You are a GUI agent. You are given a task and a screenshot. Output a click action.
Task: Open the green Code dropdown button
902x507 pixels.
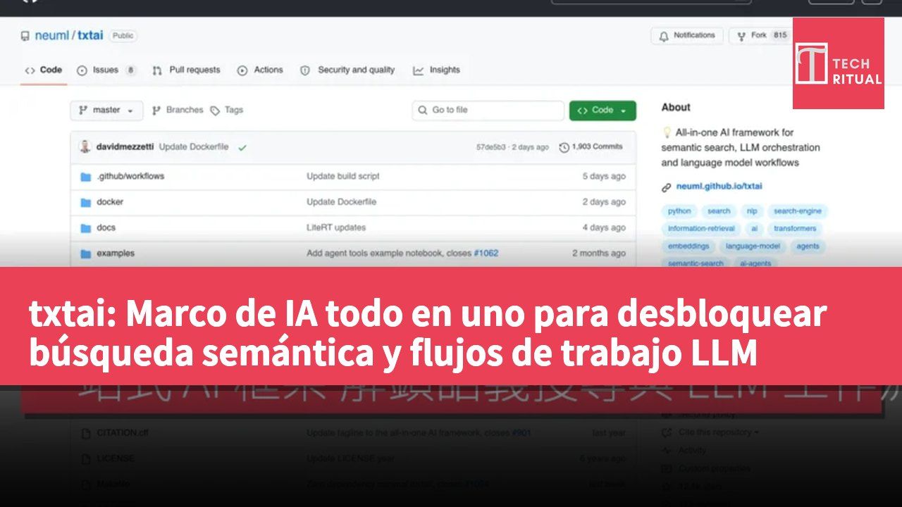(x=603, y=110)
